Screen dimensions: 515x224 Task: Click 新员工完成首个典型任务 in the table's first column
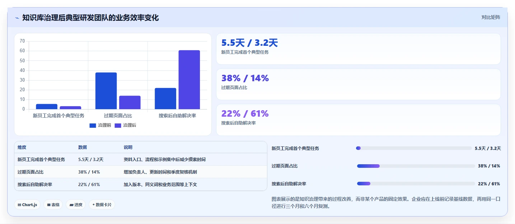pyautogui.click(x=41, y=160)
